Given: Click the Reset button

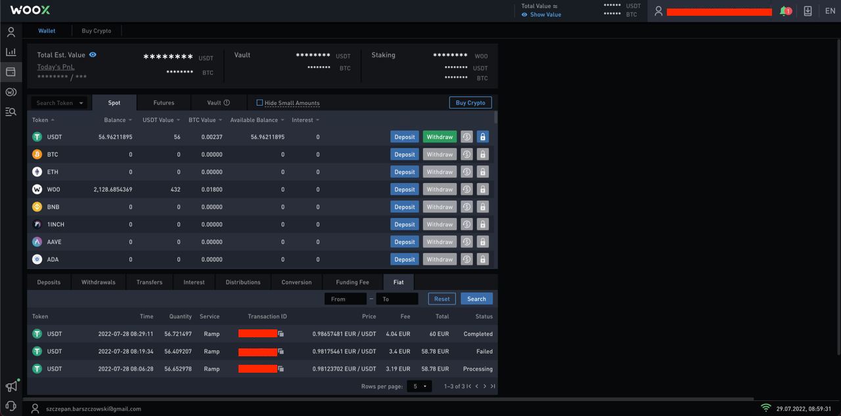Looking at the screenshot, I should (442, 299).
